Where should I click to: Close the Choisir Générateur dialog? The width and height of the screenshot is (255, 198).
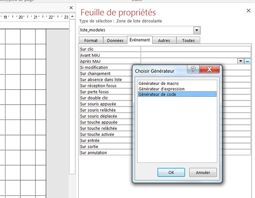pyautogui.click(x=209, y=69)
